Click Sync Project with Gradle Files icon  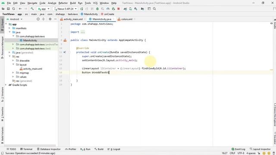pos(125,9)
